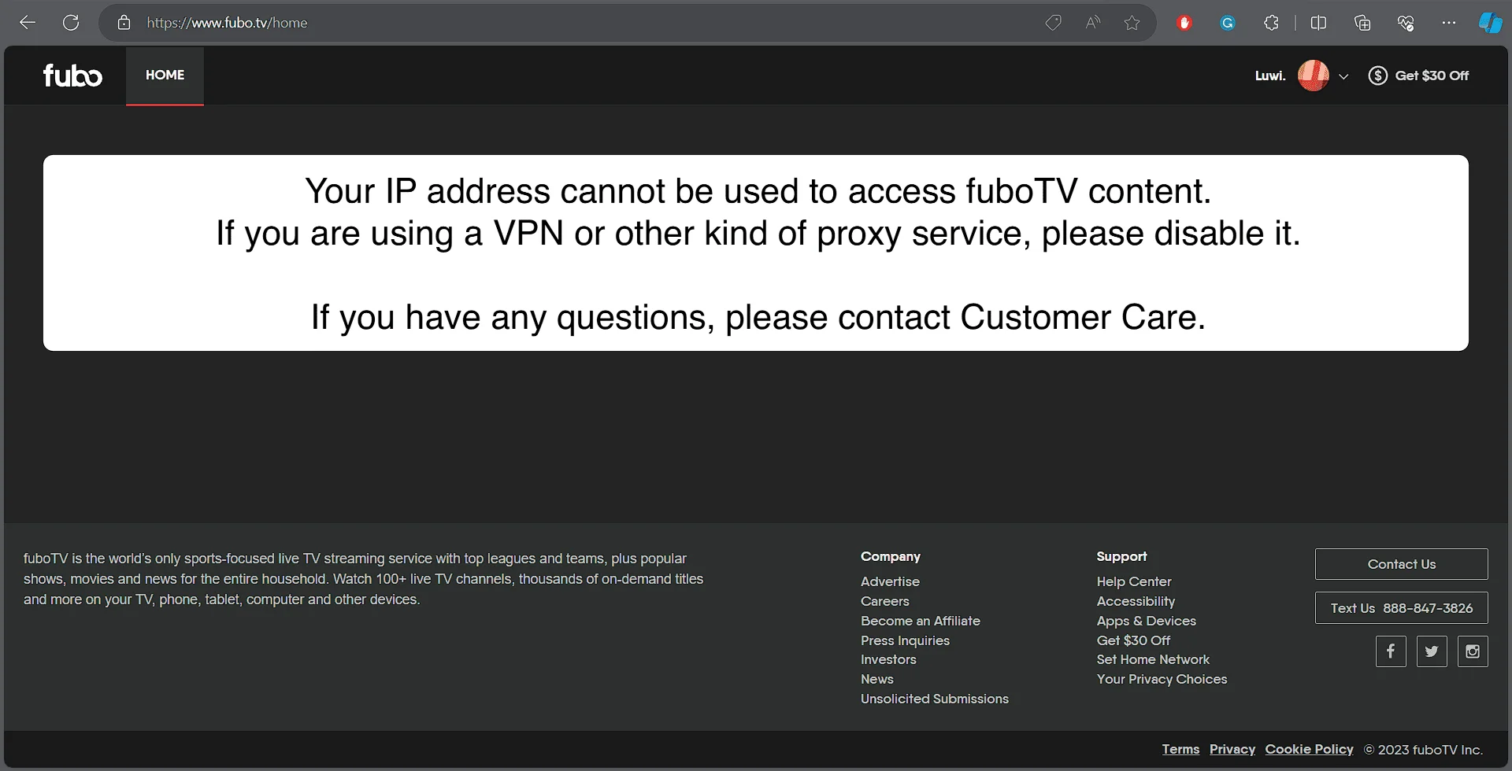Click the Text Us 888-847-3826 button

(1402, 608)
